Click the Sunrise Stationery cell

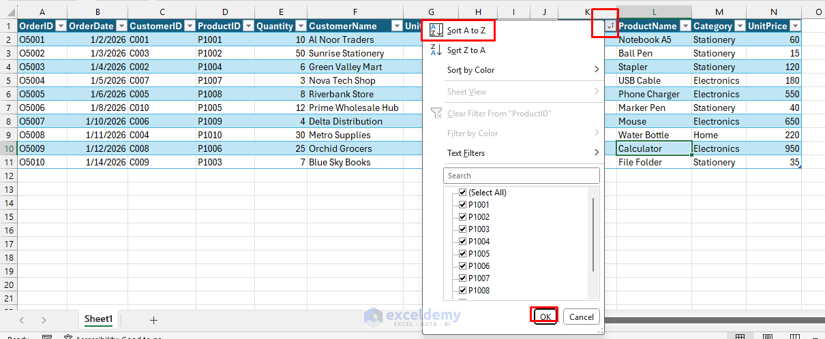(355, 53)
